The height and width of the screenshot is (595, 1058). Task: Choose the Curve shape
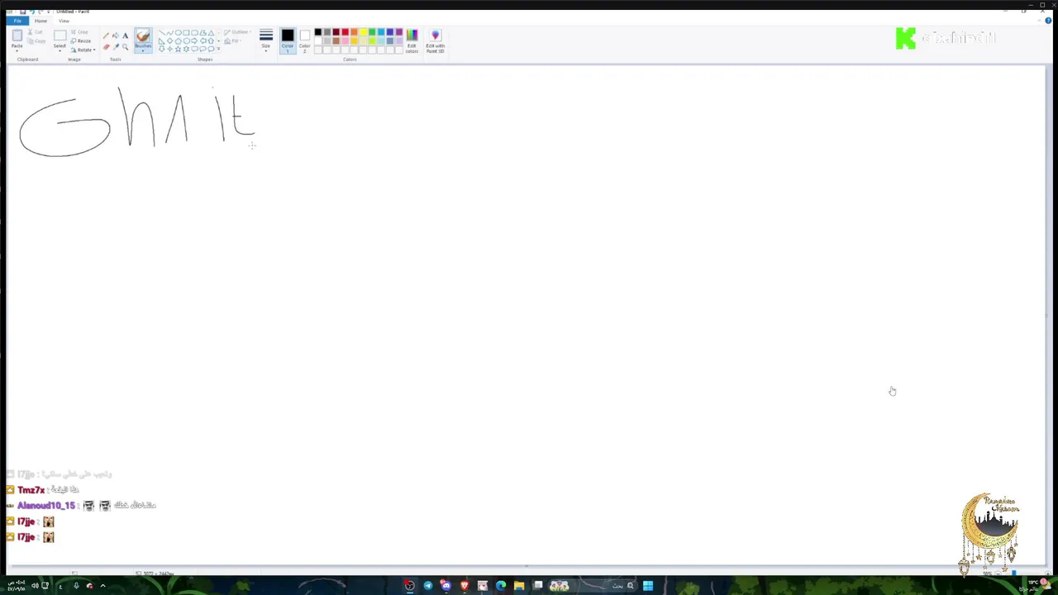click(x=170, y=32)
